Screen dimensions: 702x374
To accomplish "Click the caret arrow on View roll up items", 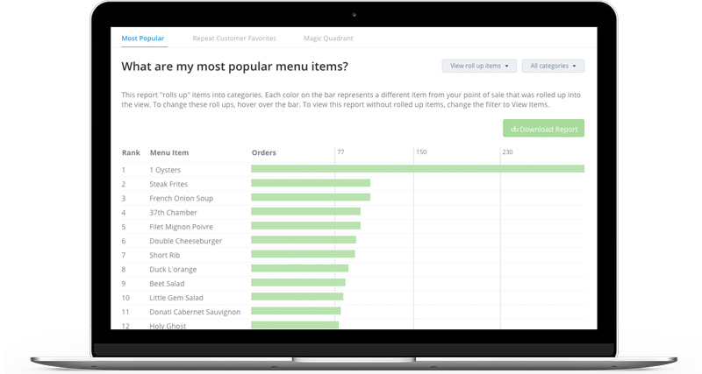I will click(x=507, y=67).
